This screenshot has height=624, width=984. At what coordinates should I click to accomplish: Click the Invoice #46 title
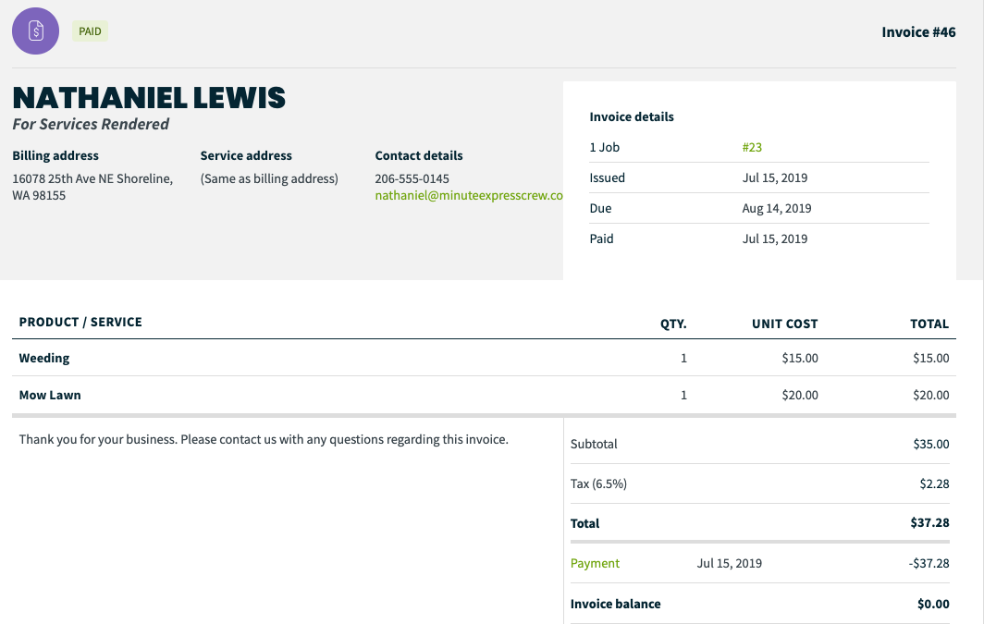tap(918, 32)
